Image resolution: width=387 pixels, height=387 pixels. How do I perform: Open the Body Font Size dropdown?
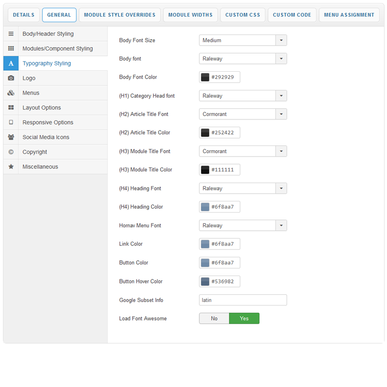pos(243,40)
